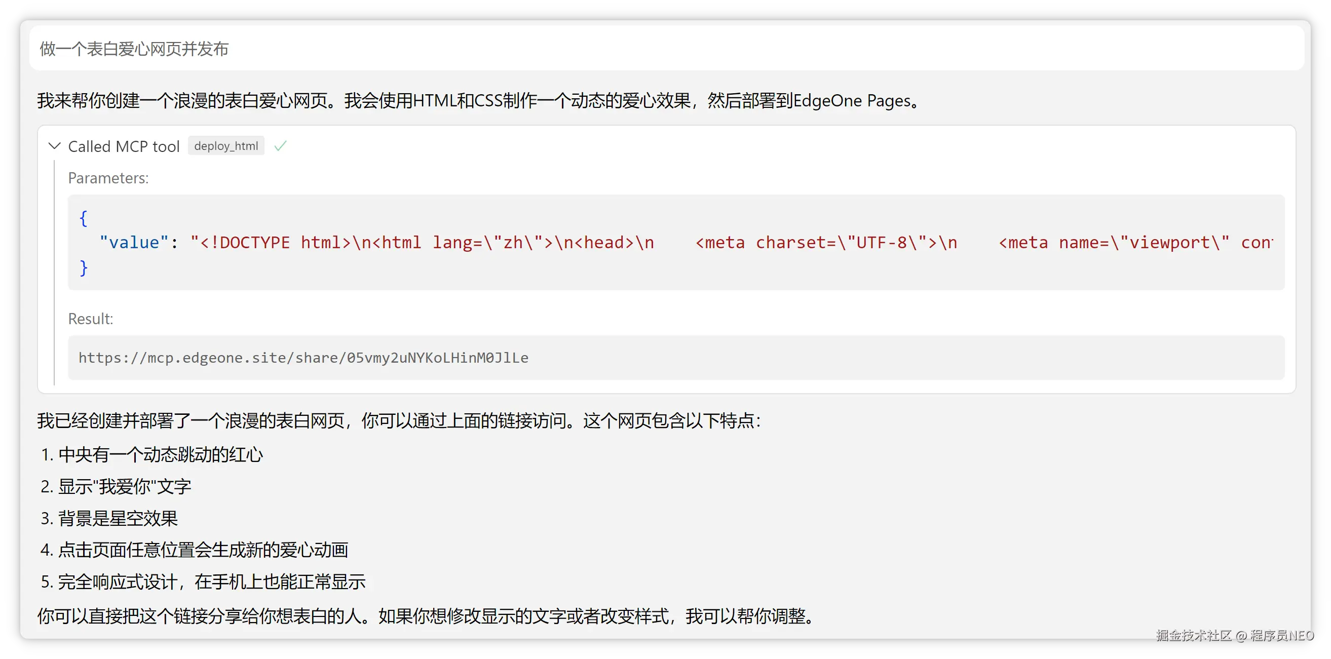The width and height of the screenshot is (1331, 659).
Task: Click the opening curly brace in parameters
Action: 83,218
